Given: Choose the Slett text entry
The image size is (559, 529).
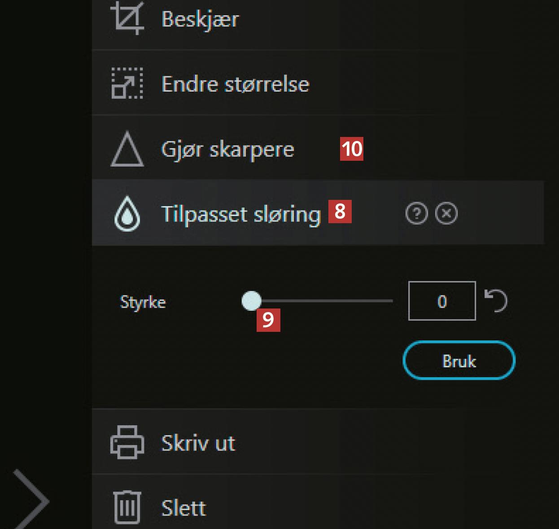Looking at the screenshot, I should click(183, 508).
